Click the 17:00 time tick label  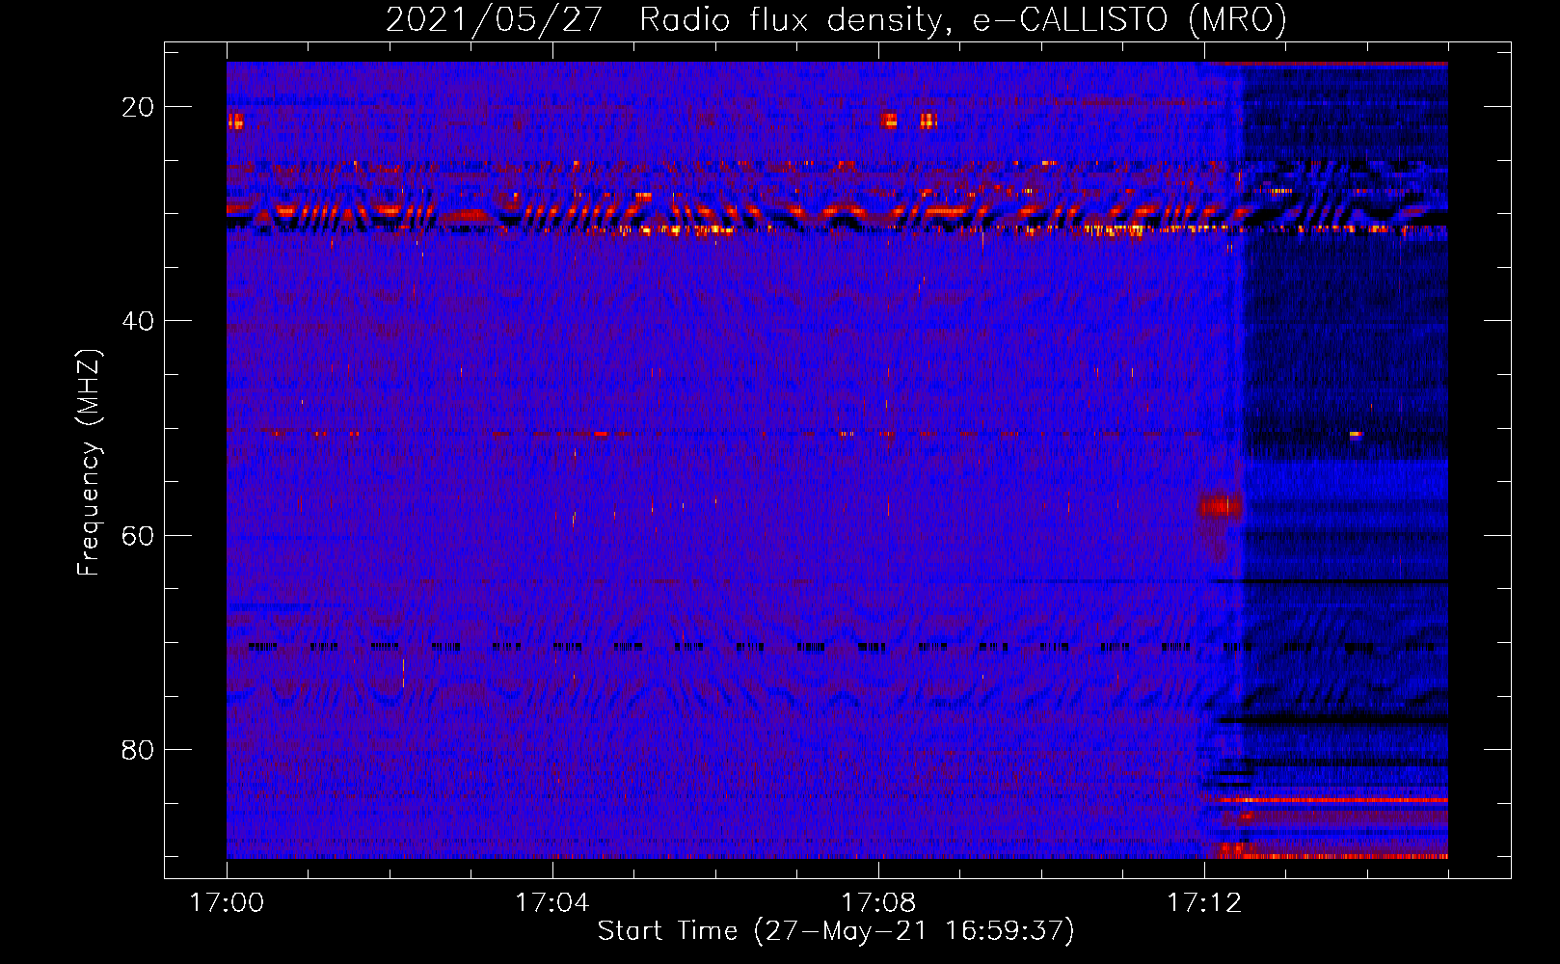[227, 903]
